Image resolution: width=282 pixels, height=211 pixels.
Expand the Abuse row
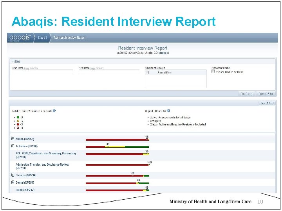tap(13, 139)
